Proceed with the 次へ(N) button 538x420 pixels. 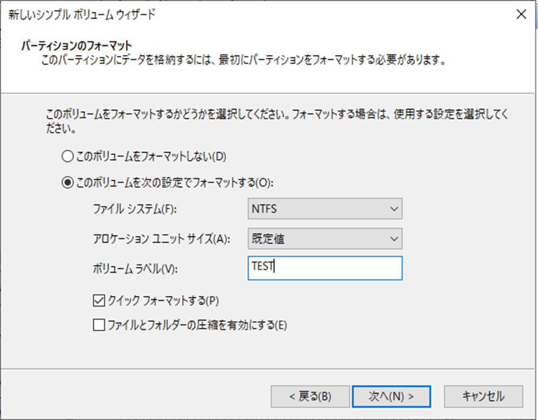[391, 396]
